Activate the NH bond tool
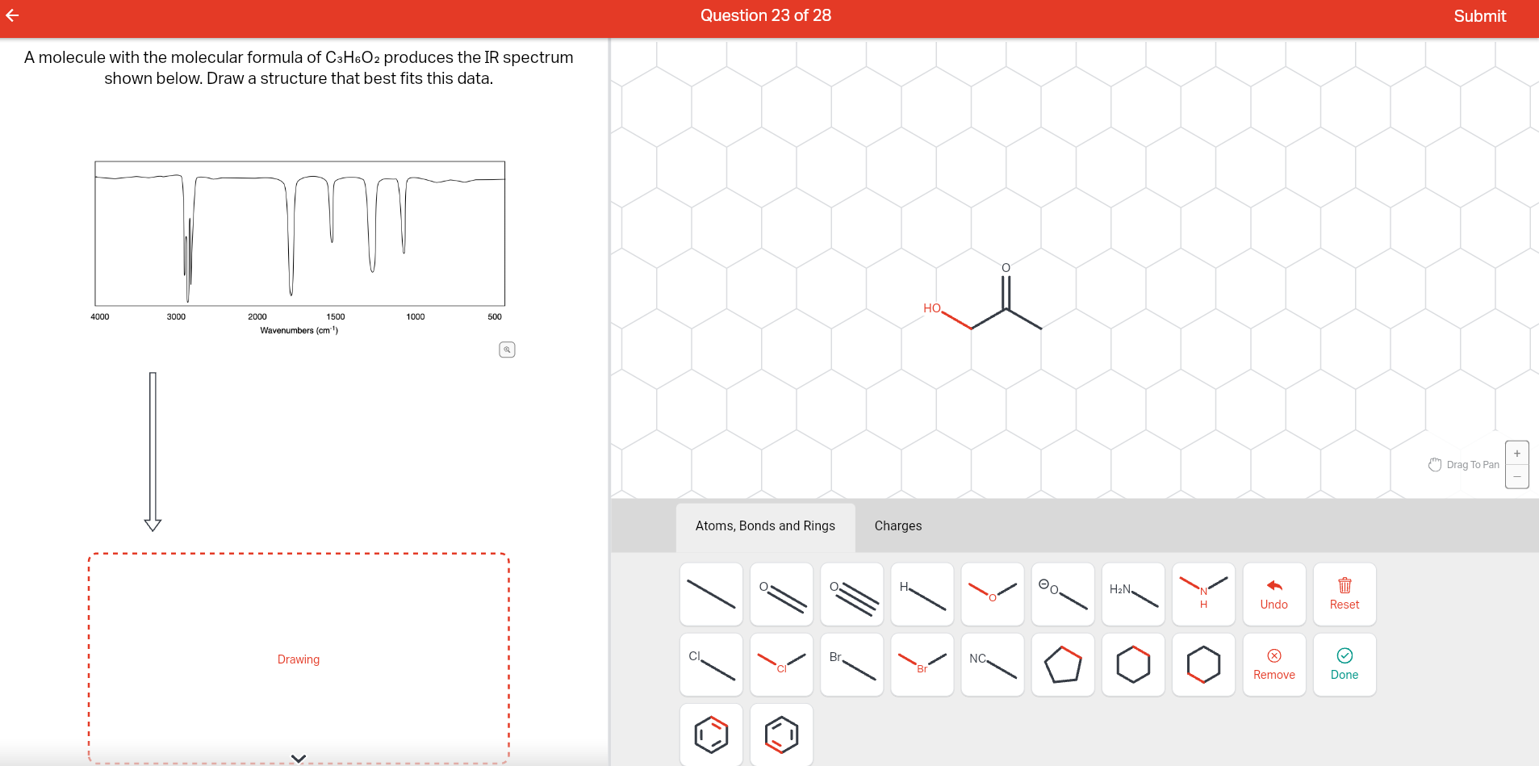This screenshot has height=766, width=1539. tap(1202, 594)
